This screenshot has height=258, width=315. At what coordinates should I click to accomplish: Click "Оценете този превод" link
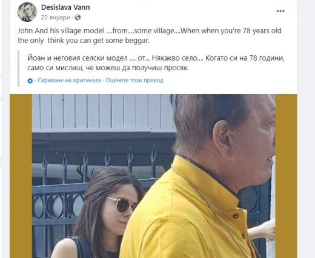coord(134,81)
